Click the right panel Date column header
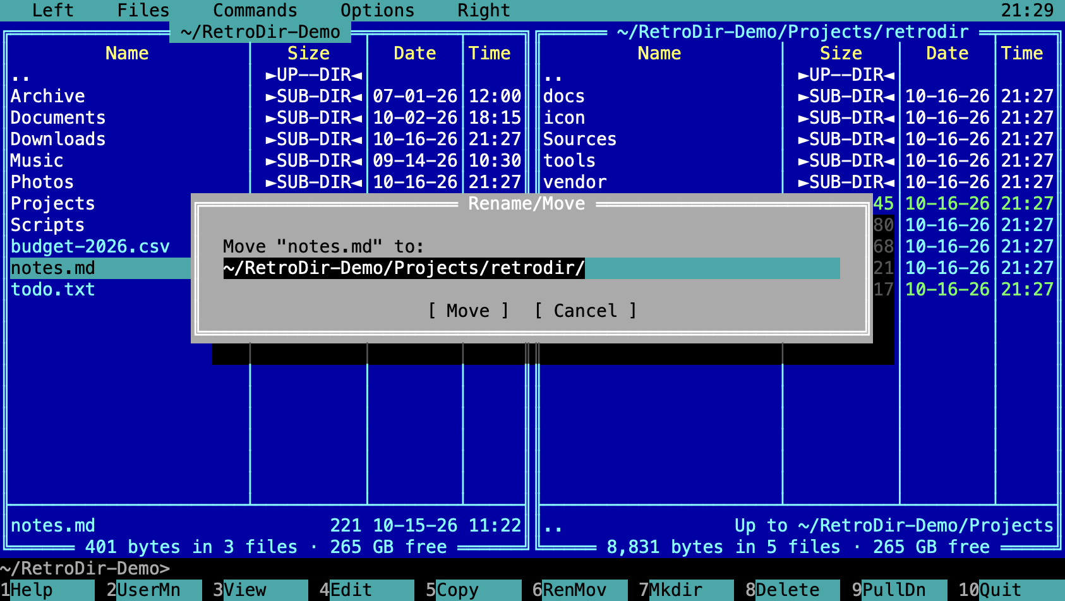This screenshot has width=1065, height=601. (947, 53)
